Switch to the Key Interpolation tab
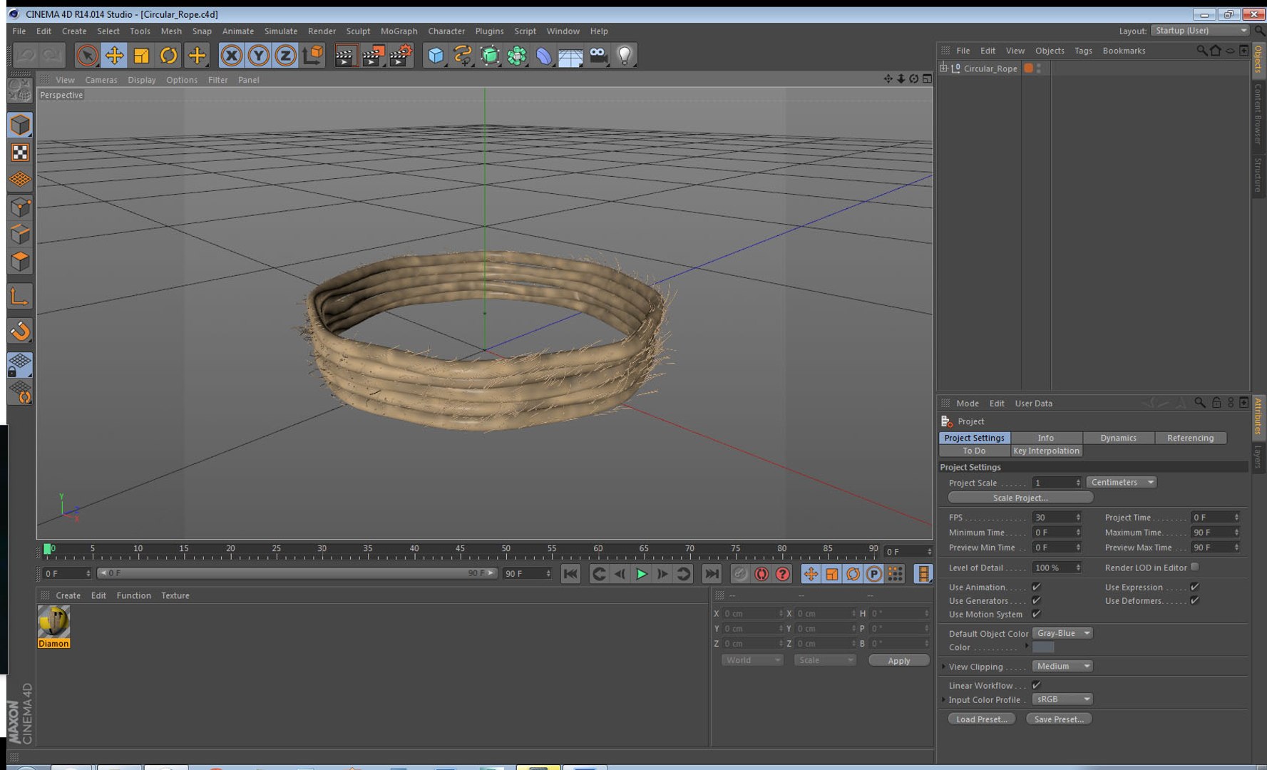Image resolution: width=1267 pixels, height=770 pixels. tap(1046, 451)
